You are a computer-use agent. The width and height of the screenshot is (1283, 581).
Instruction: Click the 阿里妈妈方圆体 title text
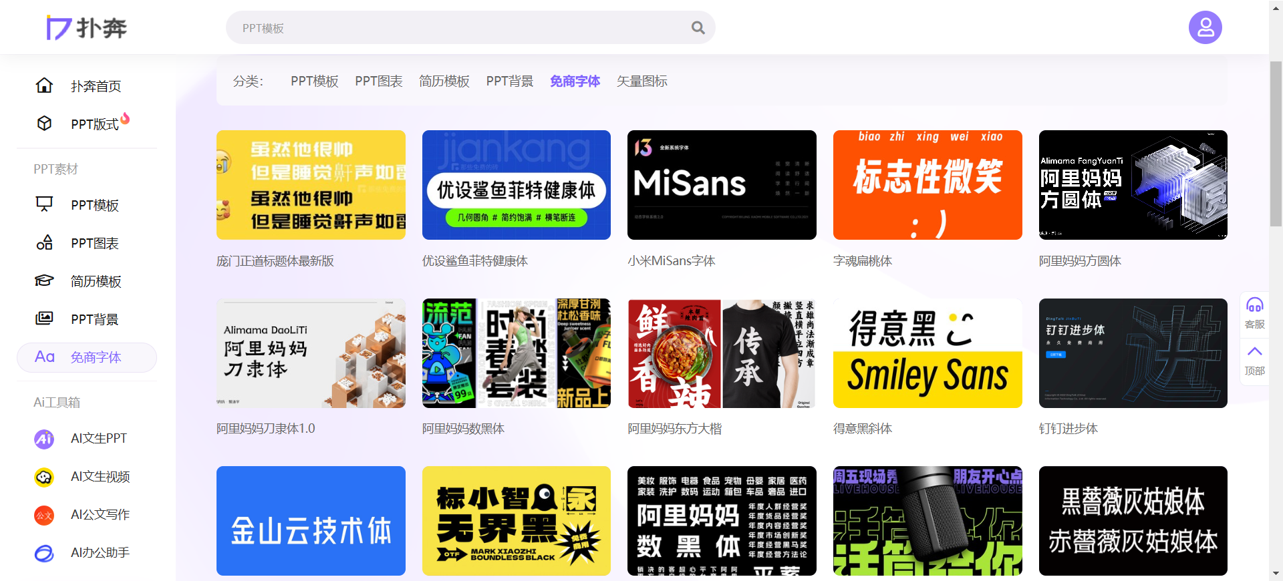coord(1080,261)
